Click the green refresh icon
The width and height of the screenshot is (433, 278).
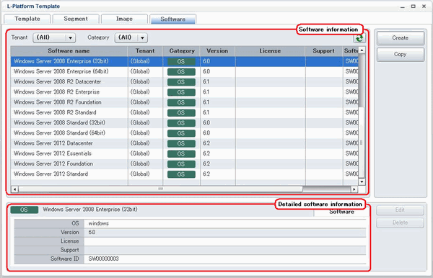(359, 38)
